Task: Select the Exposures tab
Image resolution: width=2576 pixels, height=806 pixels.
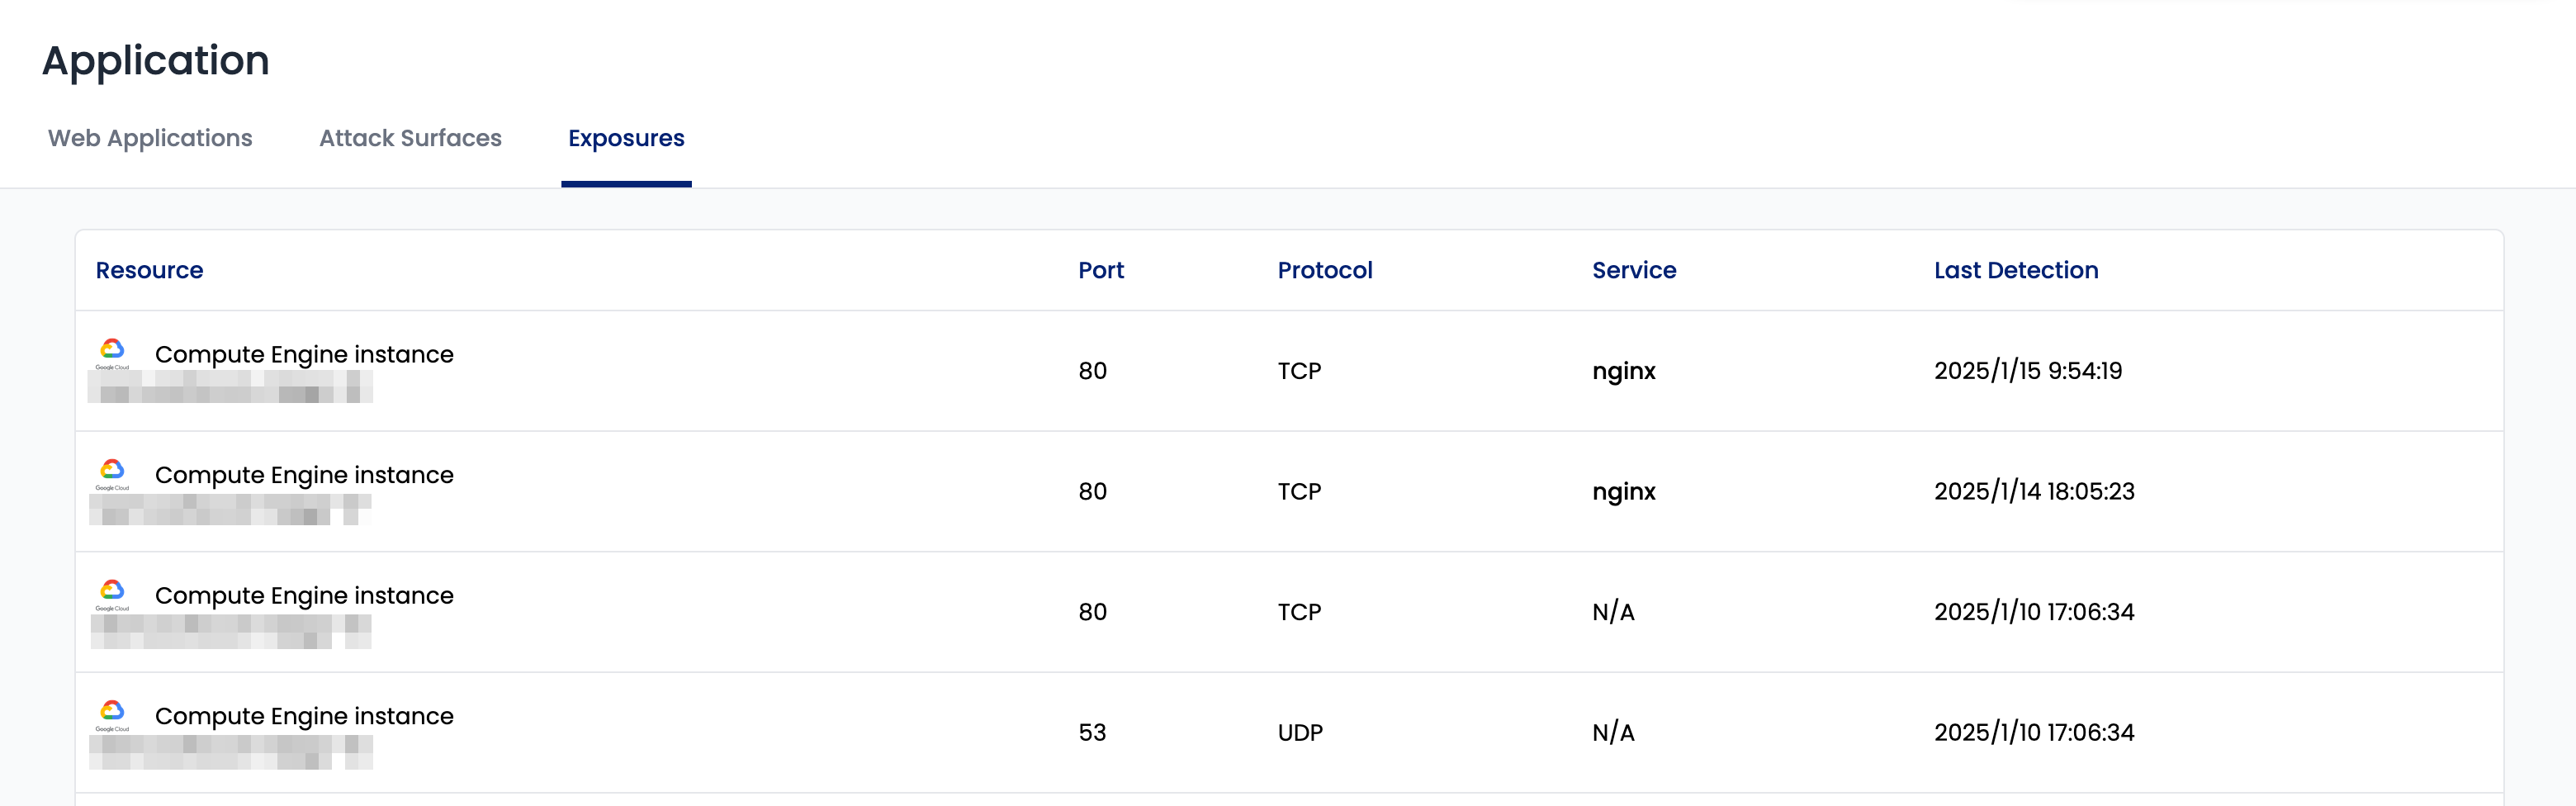Action: point(626,138)
